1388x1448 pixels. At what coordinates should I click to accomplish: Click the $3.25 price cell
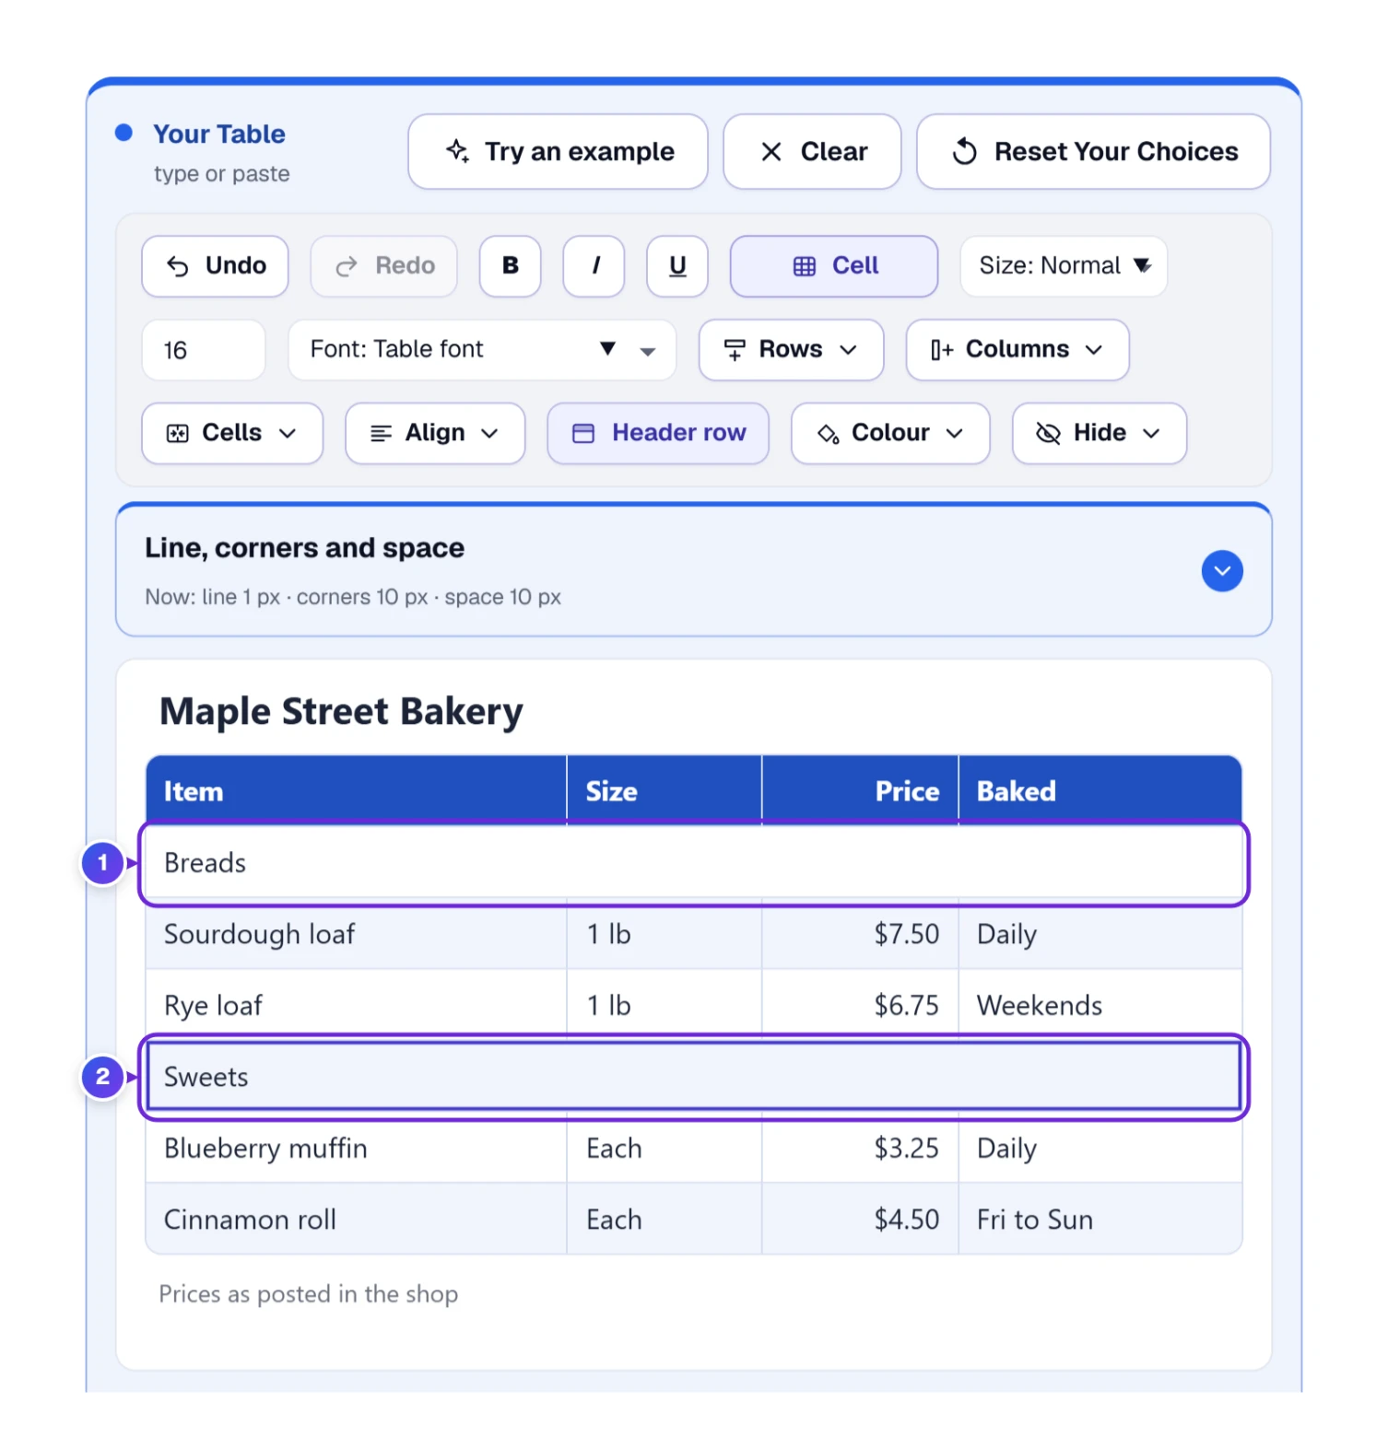tap(861, 1148)
